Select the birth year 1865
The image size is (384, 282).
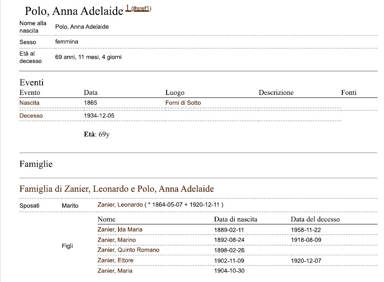click(x=90, y=103)
